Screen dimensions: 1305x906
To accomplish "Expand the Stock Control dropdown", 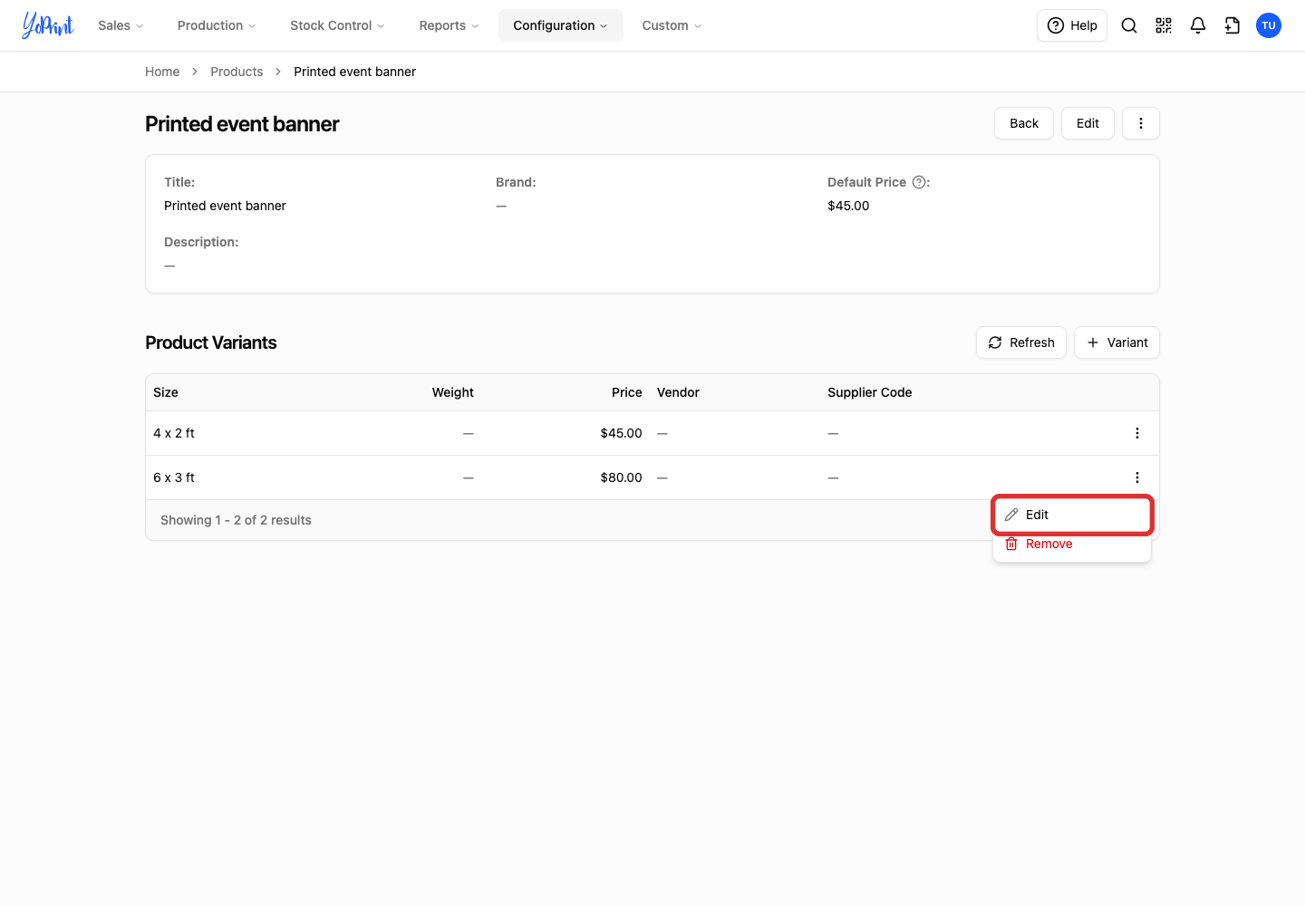I will coord(337,25).
